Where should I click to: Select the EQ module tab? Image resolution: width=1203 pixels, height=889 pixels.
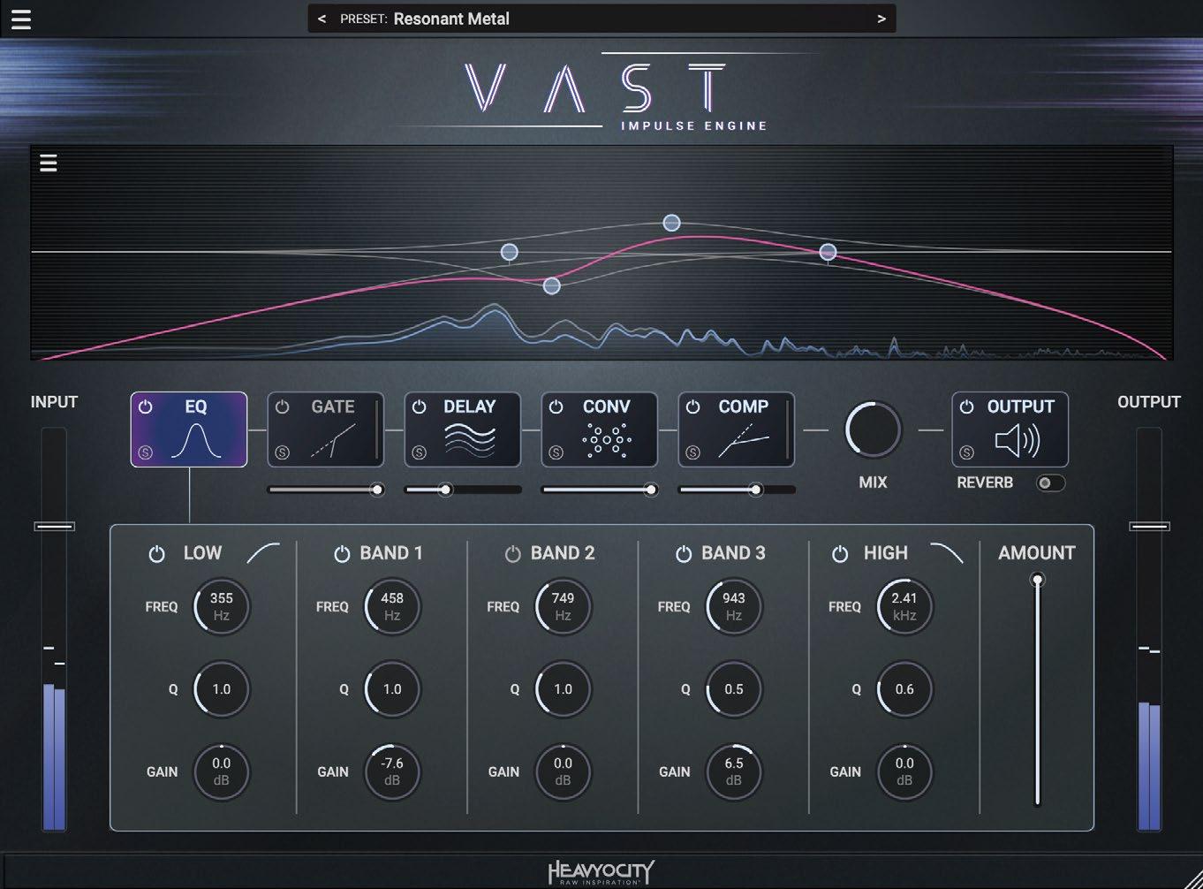tap(189, 429)
